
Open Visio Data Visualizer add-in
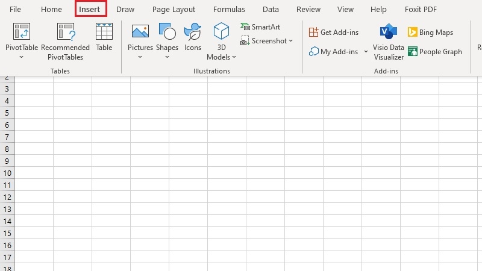pyautogui.click(x=389, y=42)
